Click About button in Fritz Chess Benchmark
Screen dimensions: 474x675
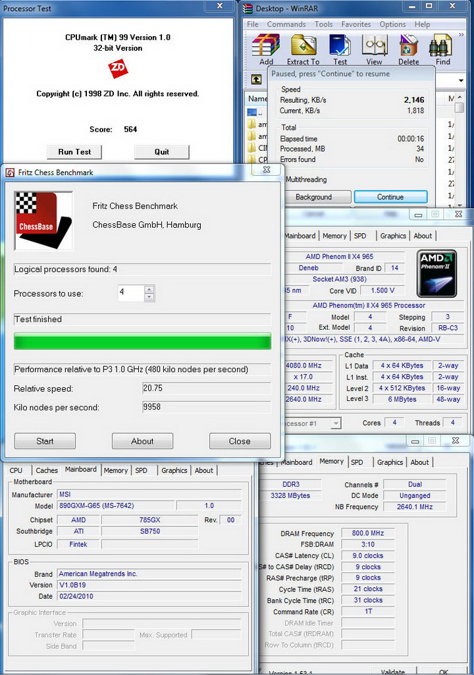(x=142, y=441)
